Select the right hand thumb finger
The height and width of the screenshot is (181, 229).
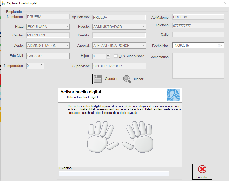tap(128, 145)
